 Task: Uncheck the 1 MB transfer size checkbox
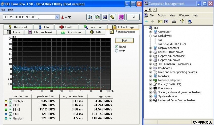pyautogui.click(x=10, y=114)
